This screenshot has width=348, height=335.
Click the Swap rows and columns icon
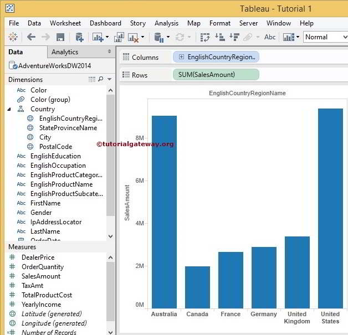205,37
